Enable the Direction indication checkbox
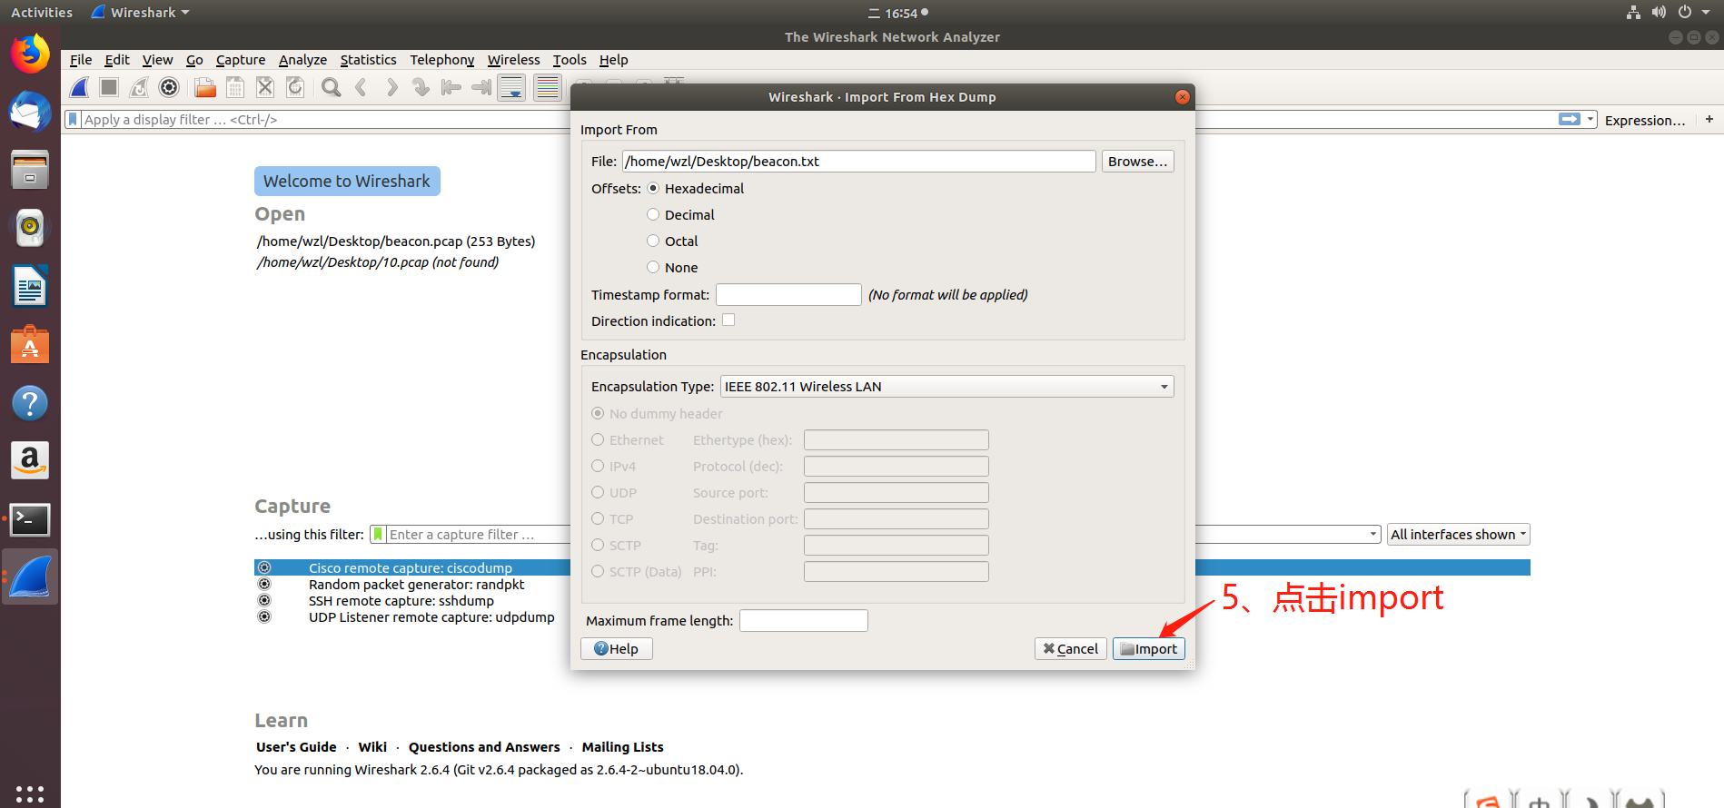1724x808 pixels. (728, 320)
